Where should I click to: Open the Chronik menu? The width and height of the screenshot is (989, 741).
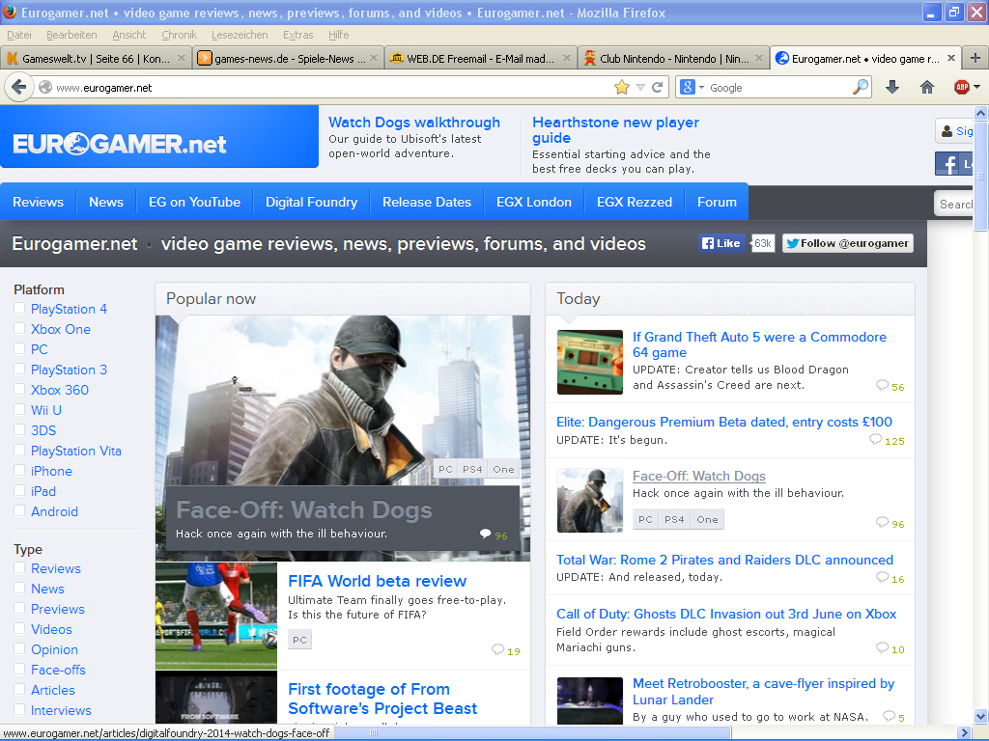[179, 35]
